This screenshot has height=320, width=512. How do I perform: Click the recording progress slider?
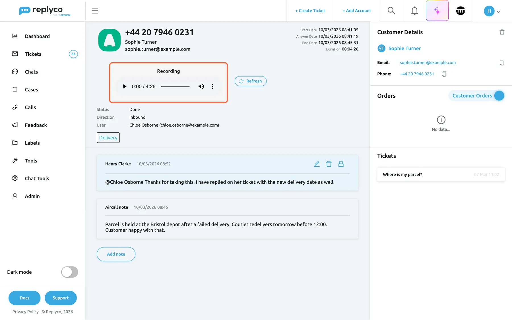pos(175,86)
